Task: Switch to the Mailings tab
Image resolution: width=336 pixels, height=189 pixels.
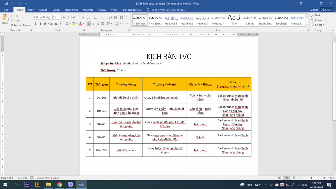Action: (x=88, y=10)
